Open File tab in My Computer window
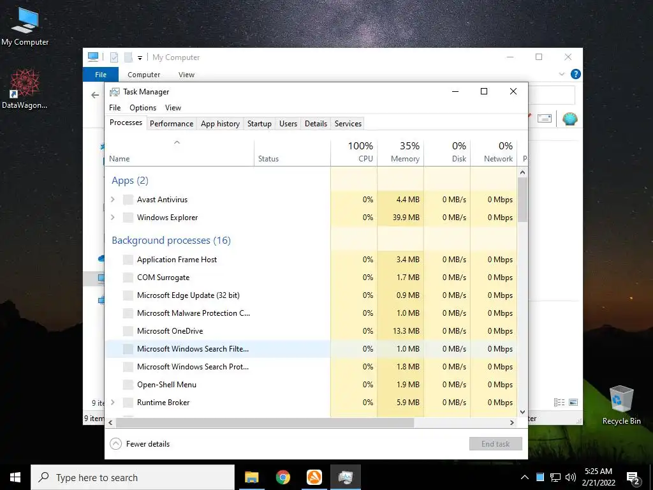Screen dimensions: 653x490 (101, 75)
